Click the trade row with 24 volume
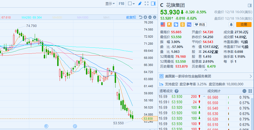 click(180, 102)
